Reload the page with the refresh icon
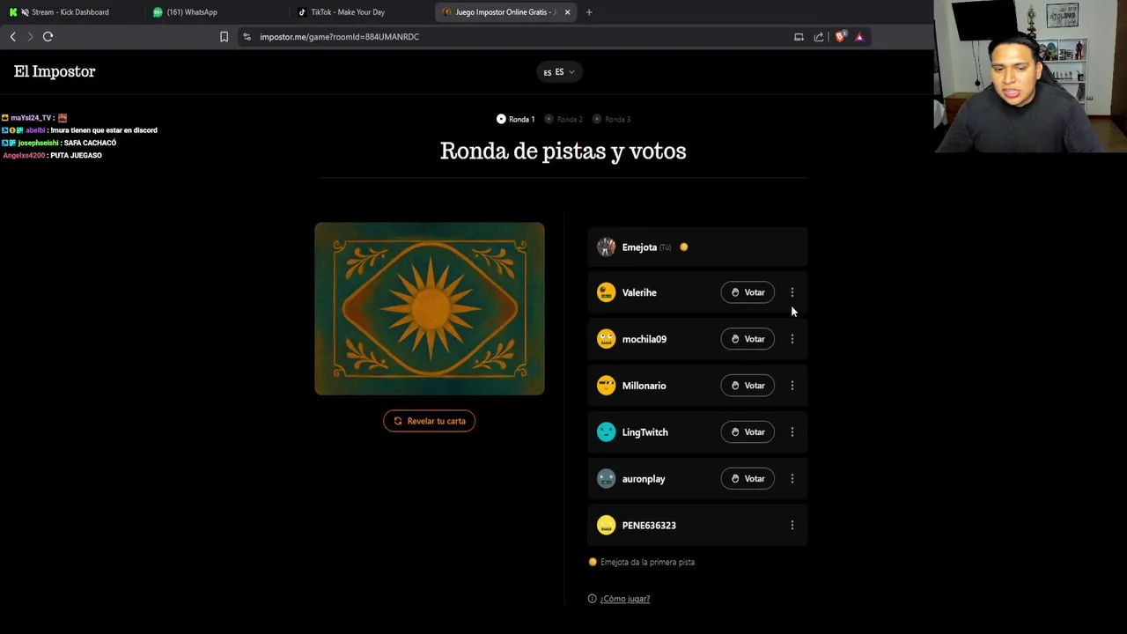 point(48,37)
